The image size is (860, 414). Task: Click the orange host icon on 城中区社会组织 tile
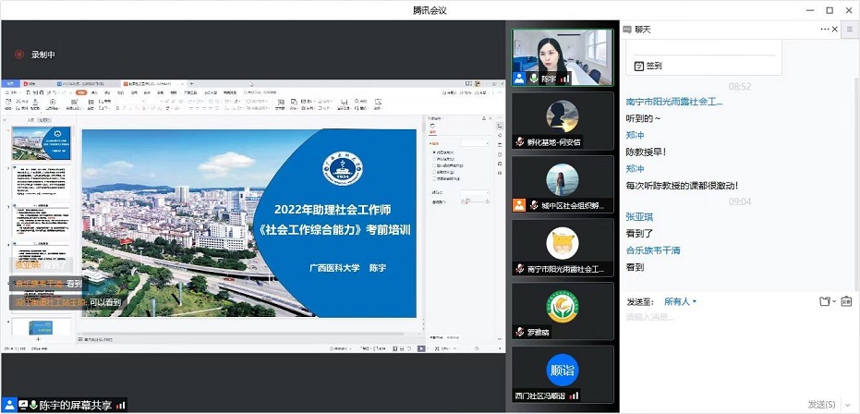coord(521,205)
